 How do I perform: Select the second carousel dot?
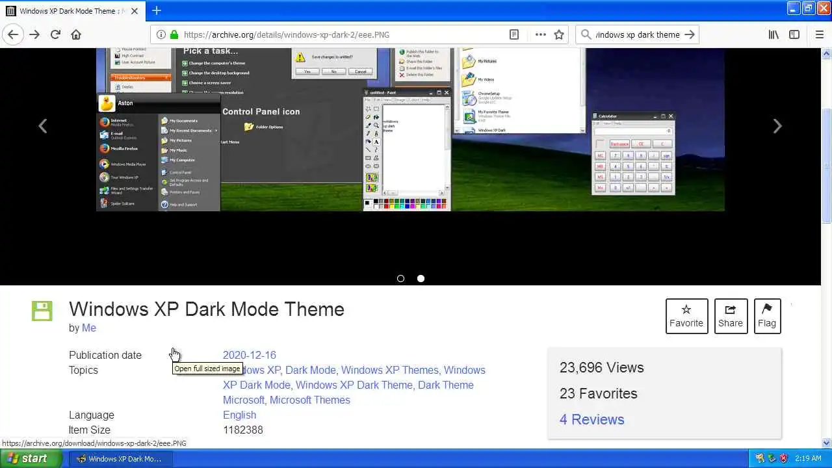421,278
